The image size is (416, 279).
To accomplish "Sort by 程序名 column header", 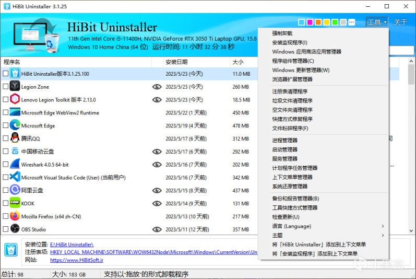I will pyautogui.click(x=76, y=62).
